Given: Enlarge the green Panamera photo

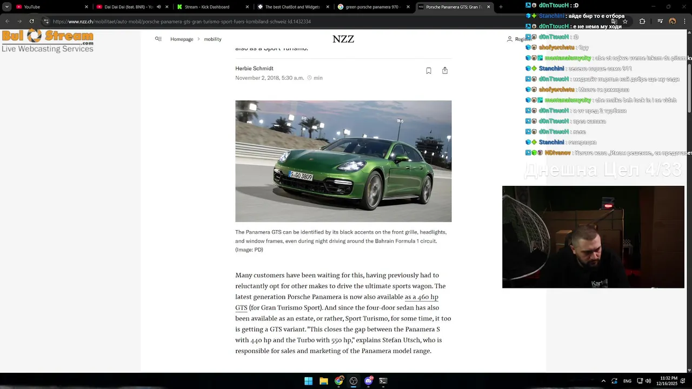Looking at the screenshot, I should click(343, 161).
